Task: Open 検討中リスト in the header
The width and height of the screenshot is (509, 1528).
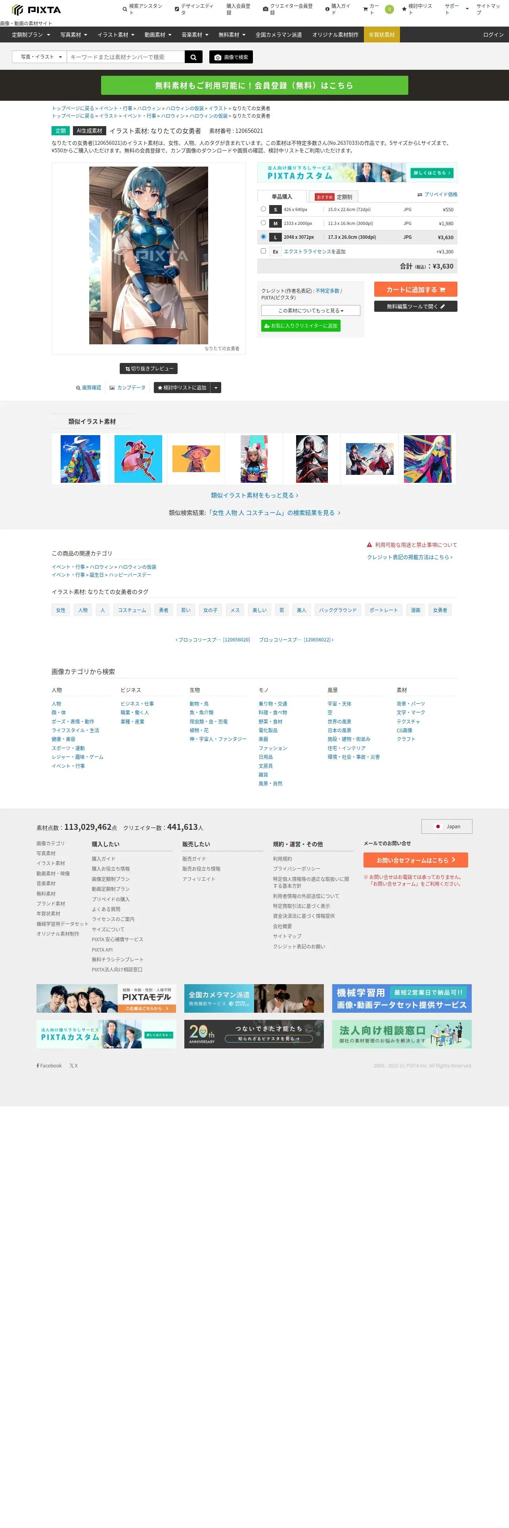Action: [417, 9]
